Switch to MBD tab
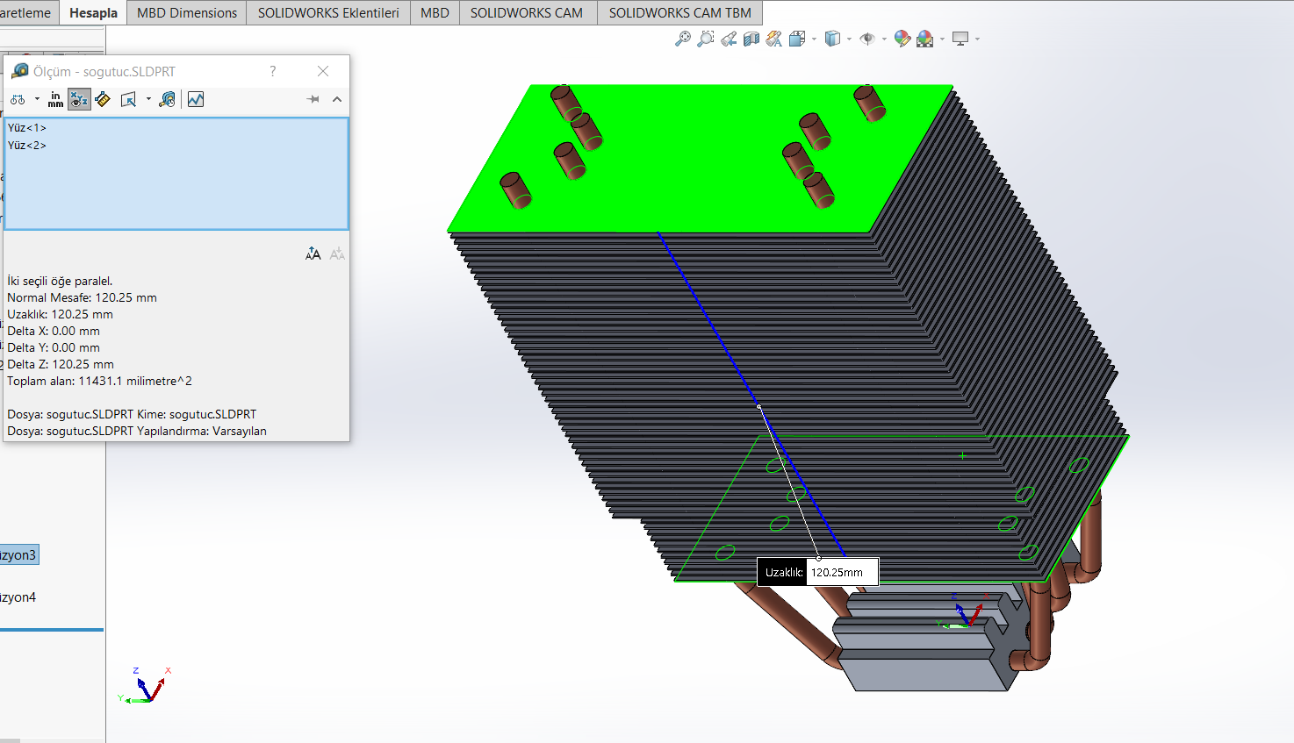Screen dimensions: 1294x743 point(435,12)
